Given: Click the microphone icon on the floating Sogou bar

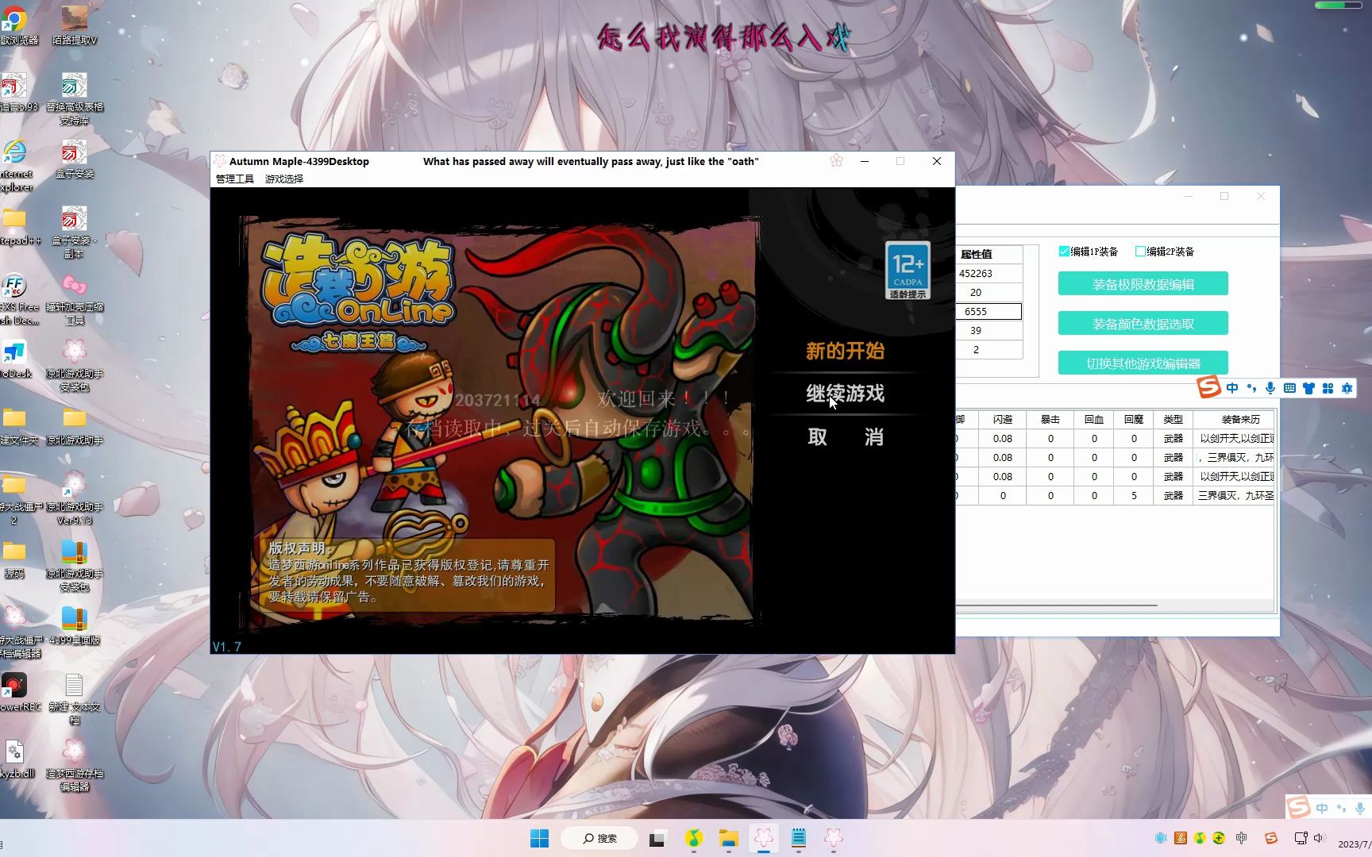Looking at the screenshot, I should tap(1270, 388).
